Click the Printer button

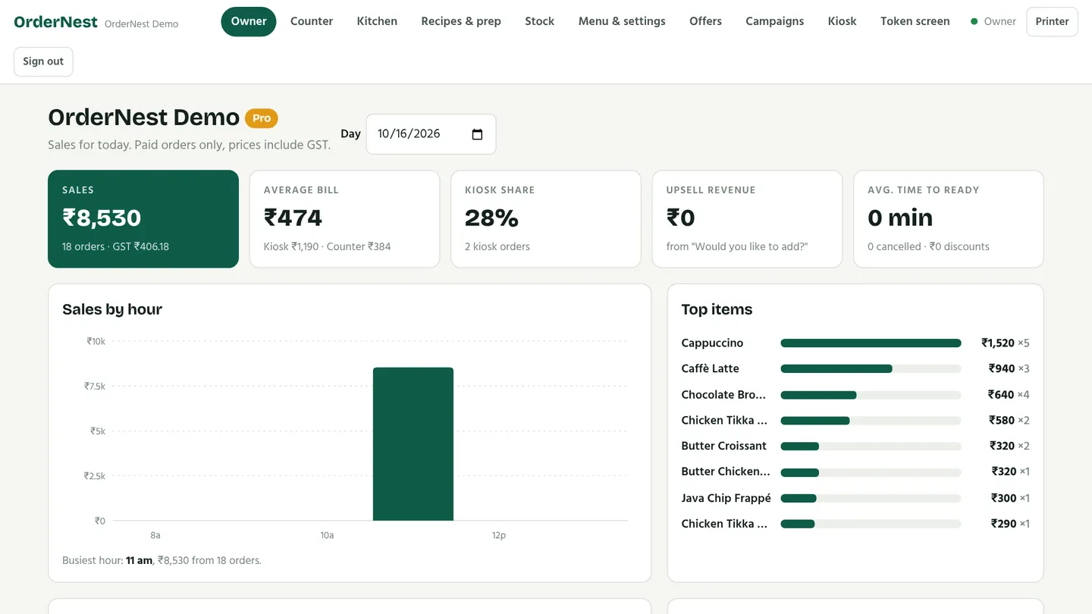point(1052,21)
